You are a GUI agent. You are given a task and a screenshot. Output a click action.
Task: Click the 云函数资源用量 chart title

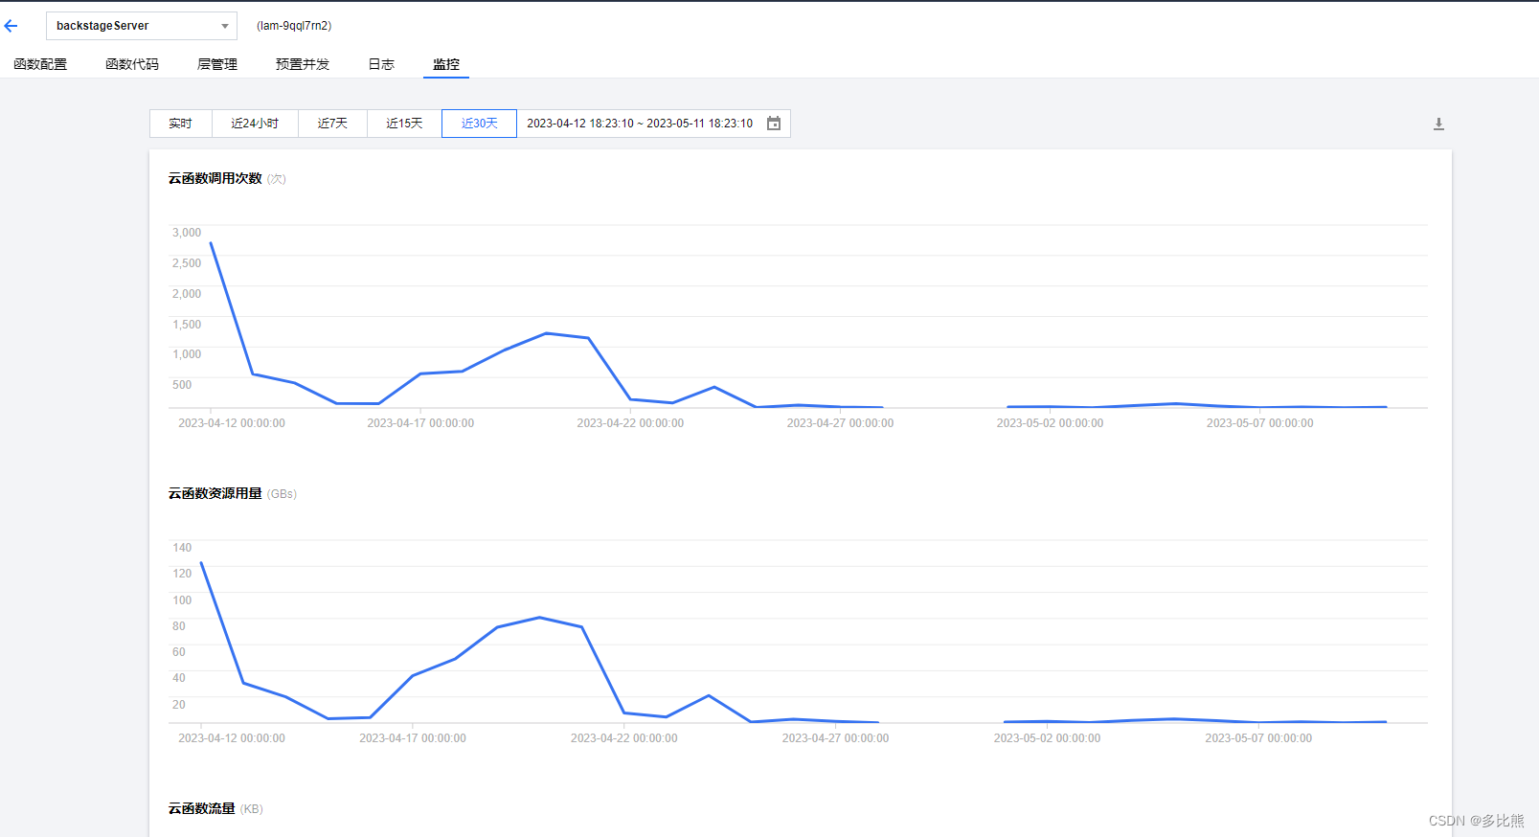(215, 493)
